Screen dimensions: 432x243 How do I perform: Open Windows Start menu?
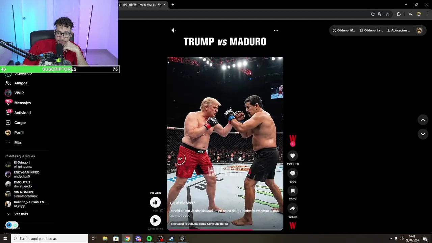coord(5,239)
